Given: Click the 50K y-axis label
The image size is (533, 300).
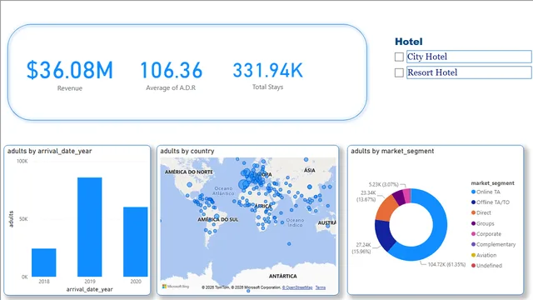Looking at the screenshot, I should pyautogui.click(x=23, y=218).
